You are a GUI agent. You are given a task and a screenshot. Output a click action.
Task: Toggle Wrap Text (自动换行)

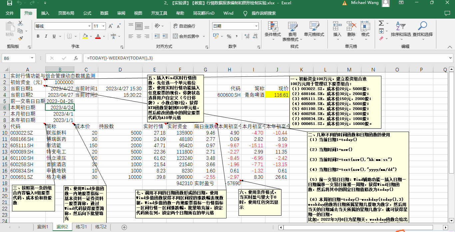pos(184,26)
